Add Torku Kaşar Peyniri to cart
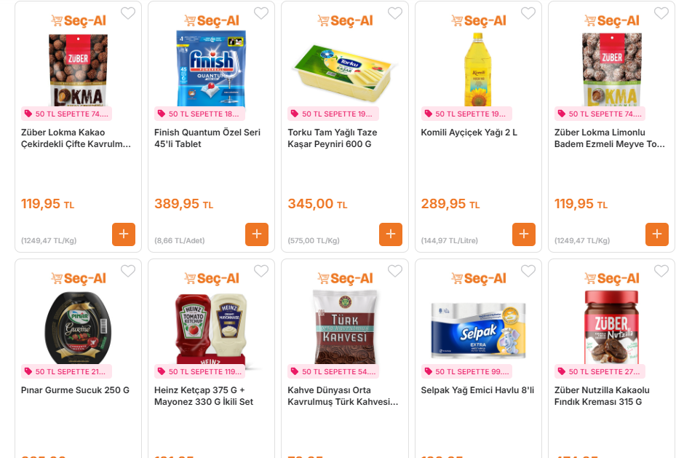Screen dimensions: 676x458 tap(391, 234)
